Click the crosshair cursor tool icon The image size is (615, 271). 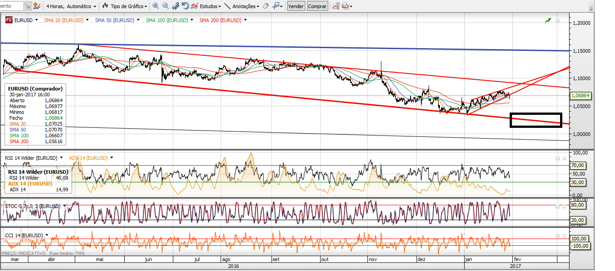pyautogui.click(x=276, y=6)
